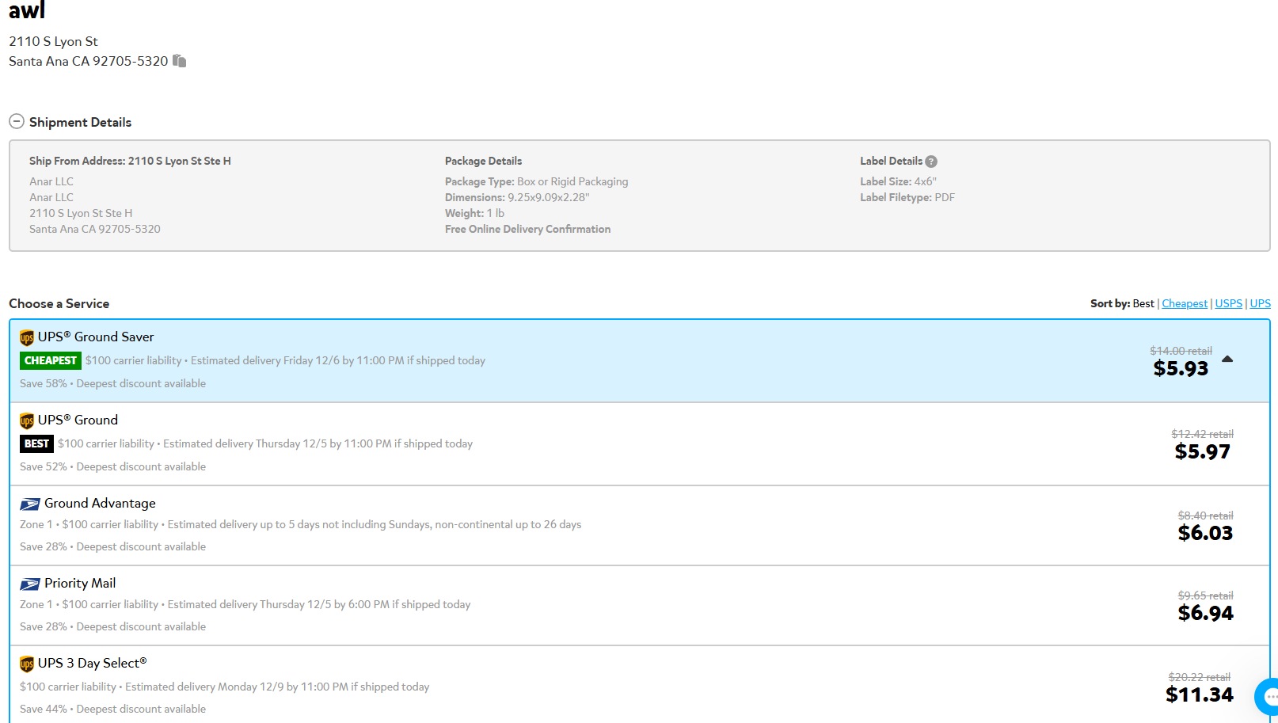The image size is (1278, 723).
Task: Click the USPS logo beside Ground Advantage
Action: click(x=30, y=504)
